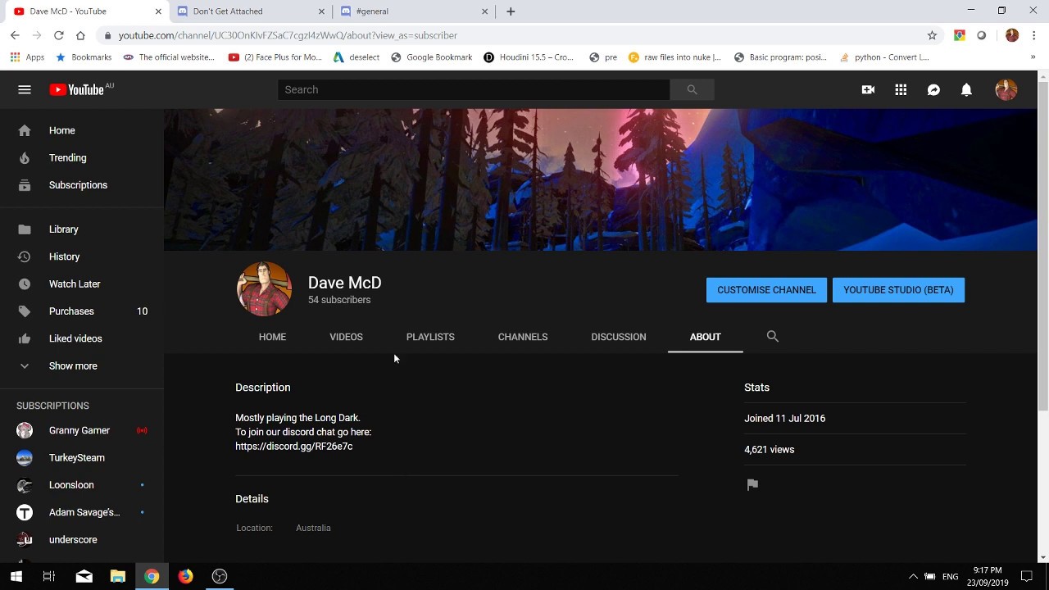Screen dimensions: 1049x590
Task: Open the YouTube apps grid
Action: click(x=901, y=90)
